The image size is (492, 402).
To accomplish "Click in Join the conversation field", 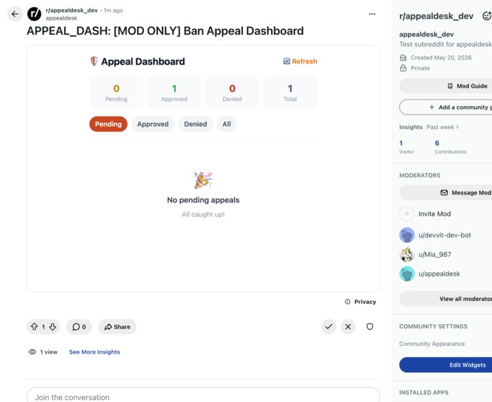I will [203, 395].
